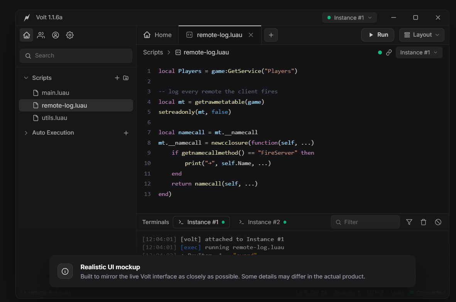The width and height of the screenshot is (456, 302).
Task: Click the comment line "log every remote"
Action: tap(218, 91)
